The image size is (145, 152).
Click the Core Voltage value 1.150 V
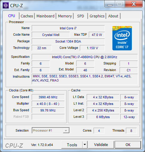coord(92,48)
